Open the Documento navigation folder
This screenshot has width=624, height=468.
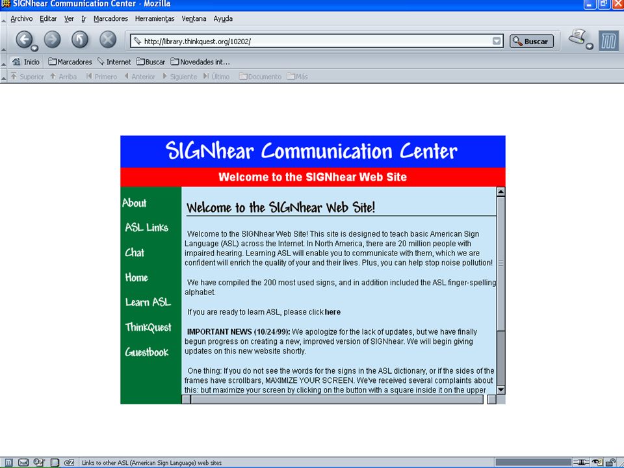pos(260,77)
